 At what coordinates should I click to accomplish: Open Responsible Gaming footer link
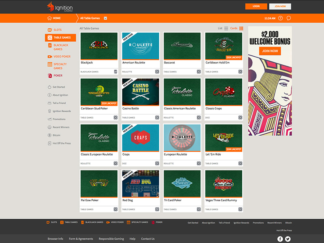[x=111, y=239]
